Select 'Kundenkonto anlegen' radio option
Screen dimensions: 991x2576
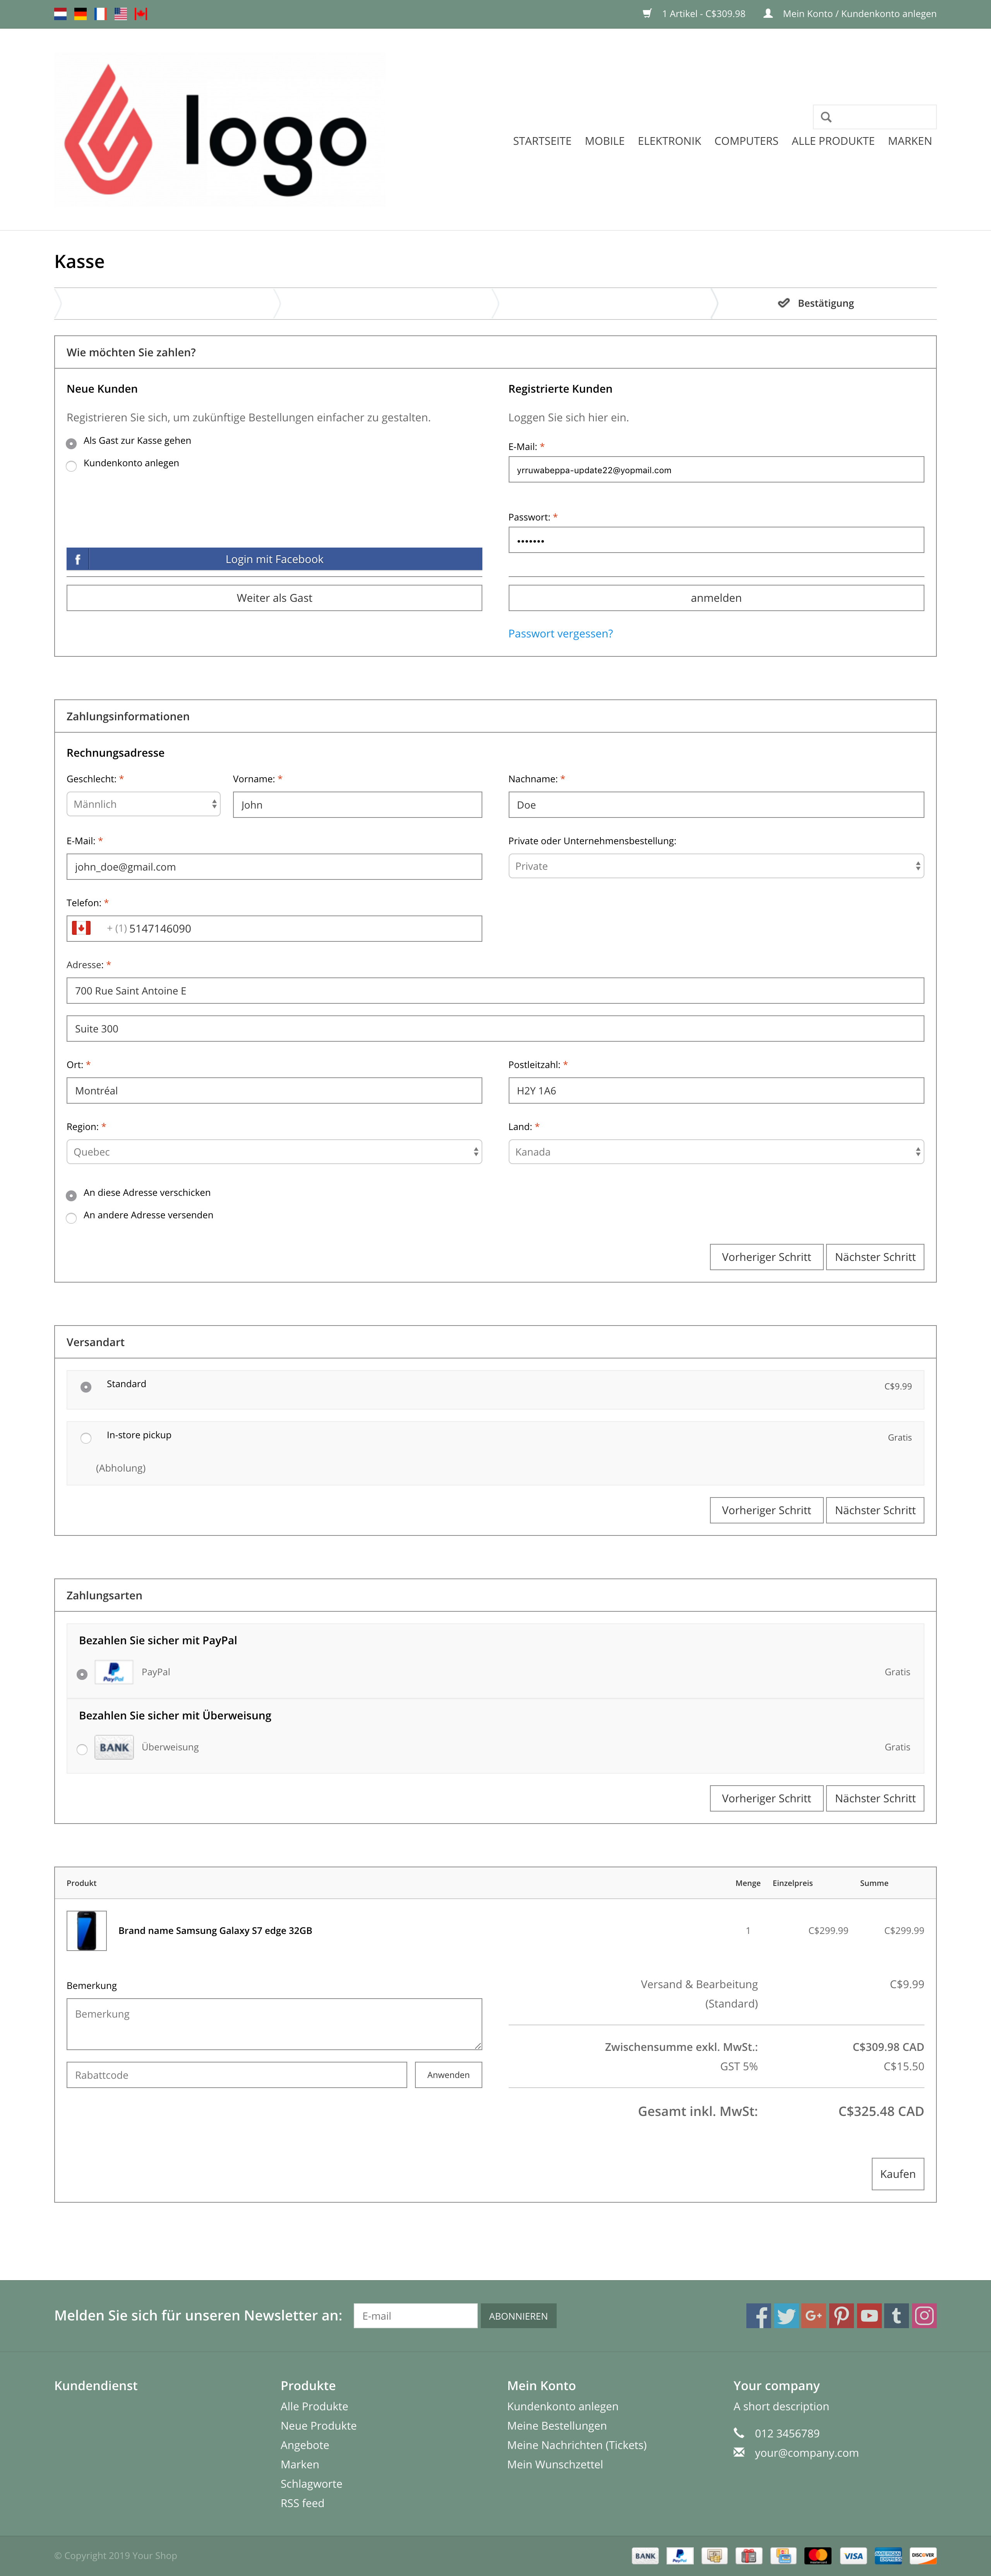[x=71, y=466]
